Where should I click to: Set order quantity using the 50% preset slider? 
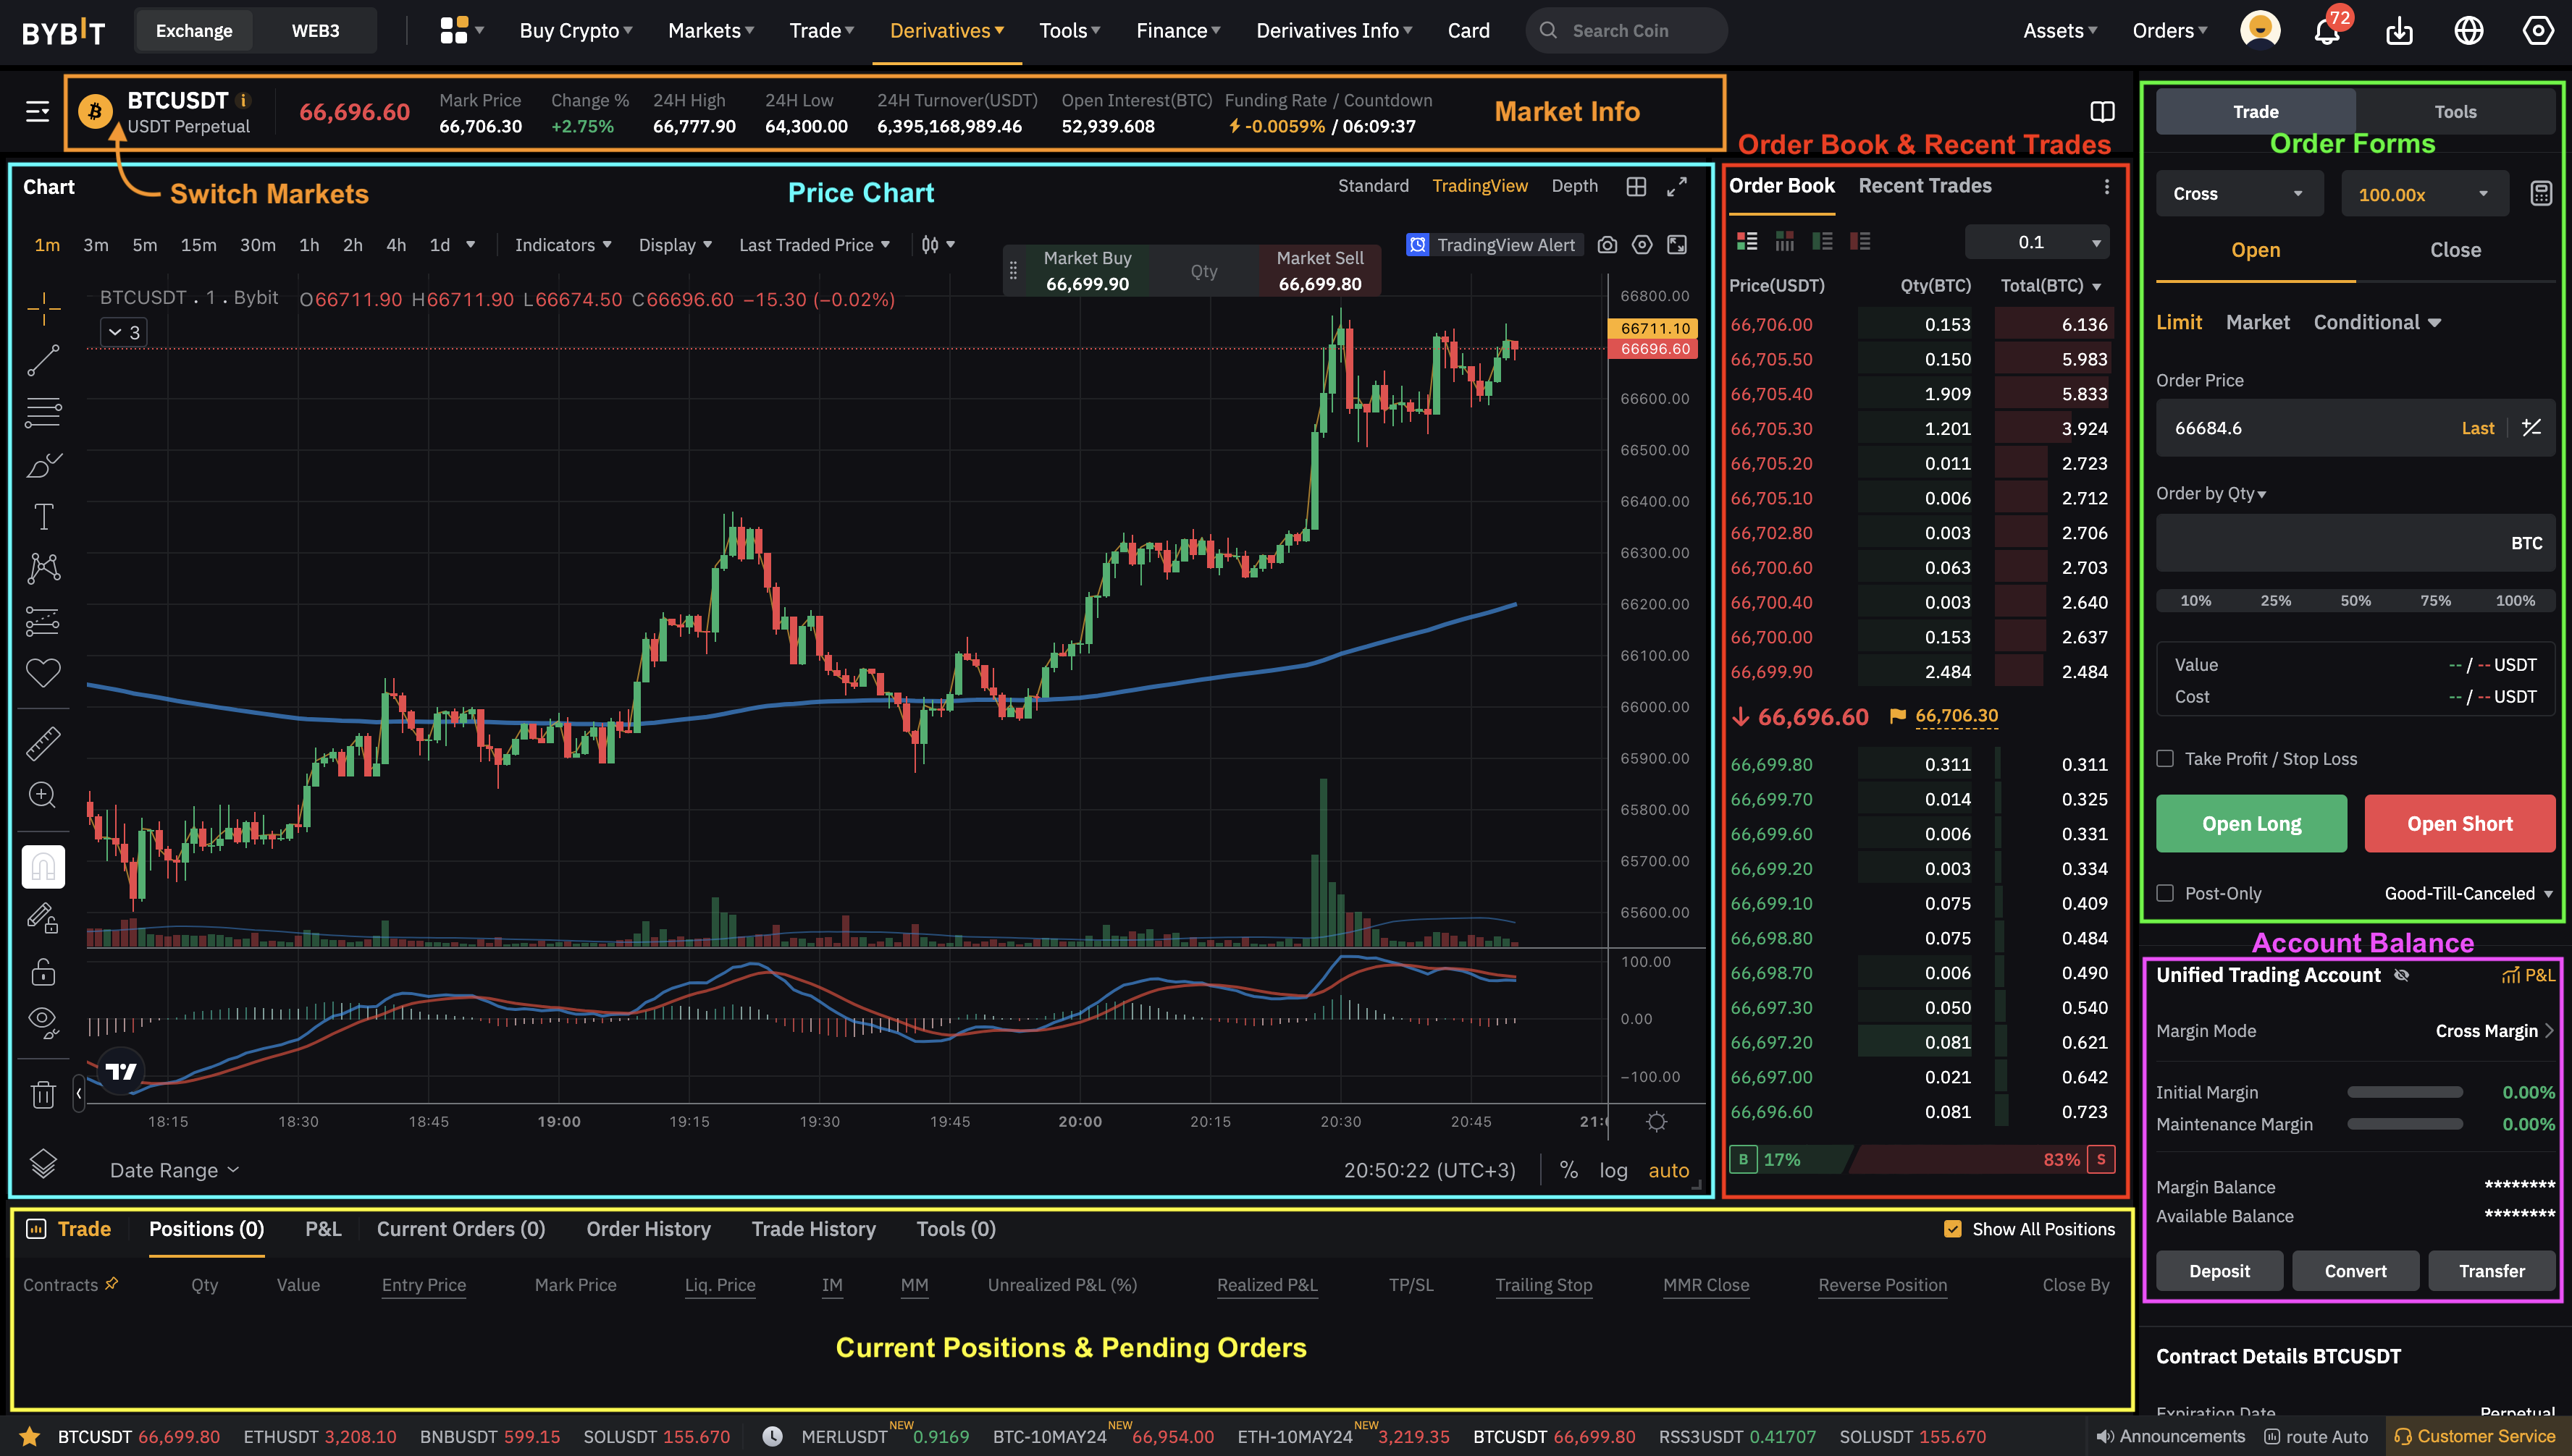pyautogui.click(x=2356, y=600)
